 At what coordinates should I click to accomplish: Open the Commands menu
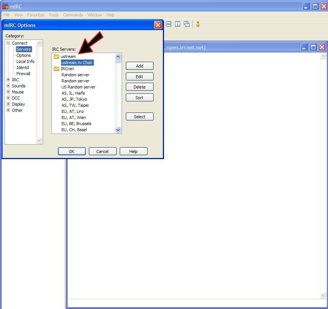(x=73, y=15)
